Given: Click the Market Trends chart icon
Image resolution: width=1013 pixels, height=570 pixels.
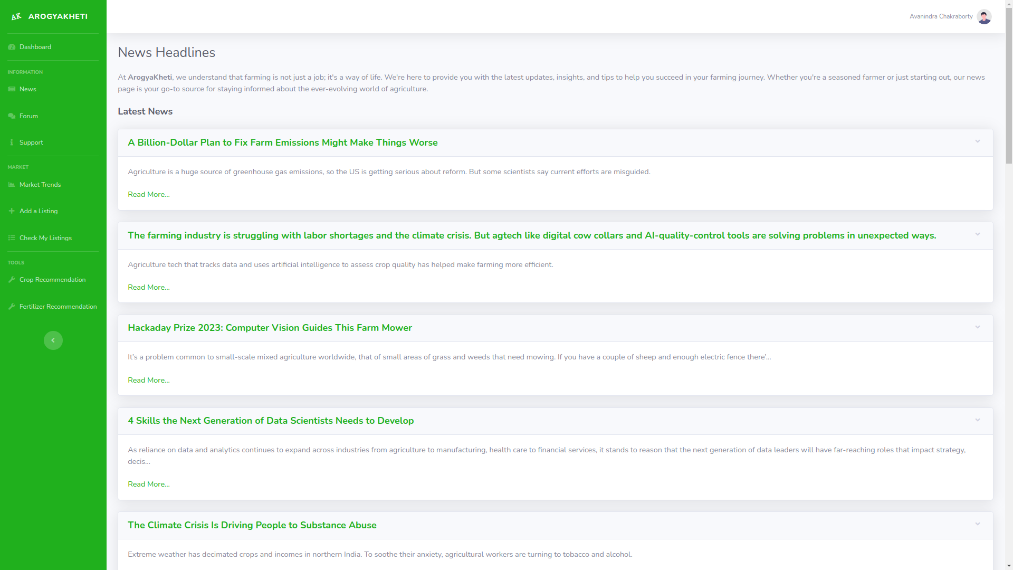Looking at the screenshot, I should point(12,185).
